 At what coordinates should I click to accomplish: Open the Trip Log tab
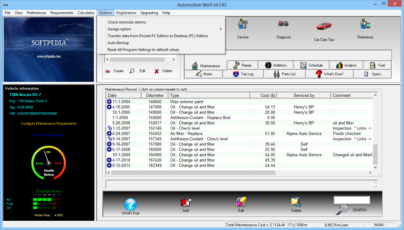(243, 74)
